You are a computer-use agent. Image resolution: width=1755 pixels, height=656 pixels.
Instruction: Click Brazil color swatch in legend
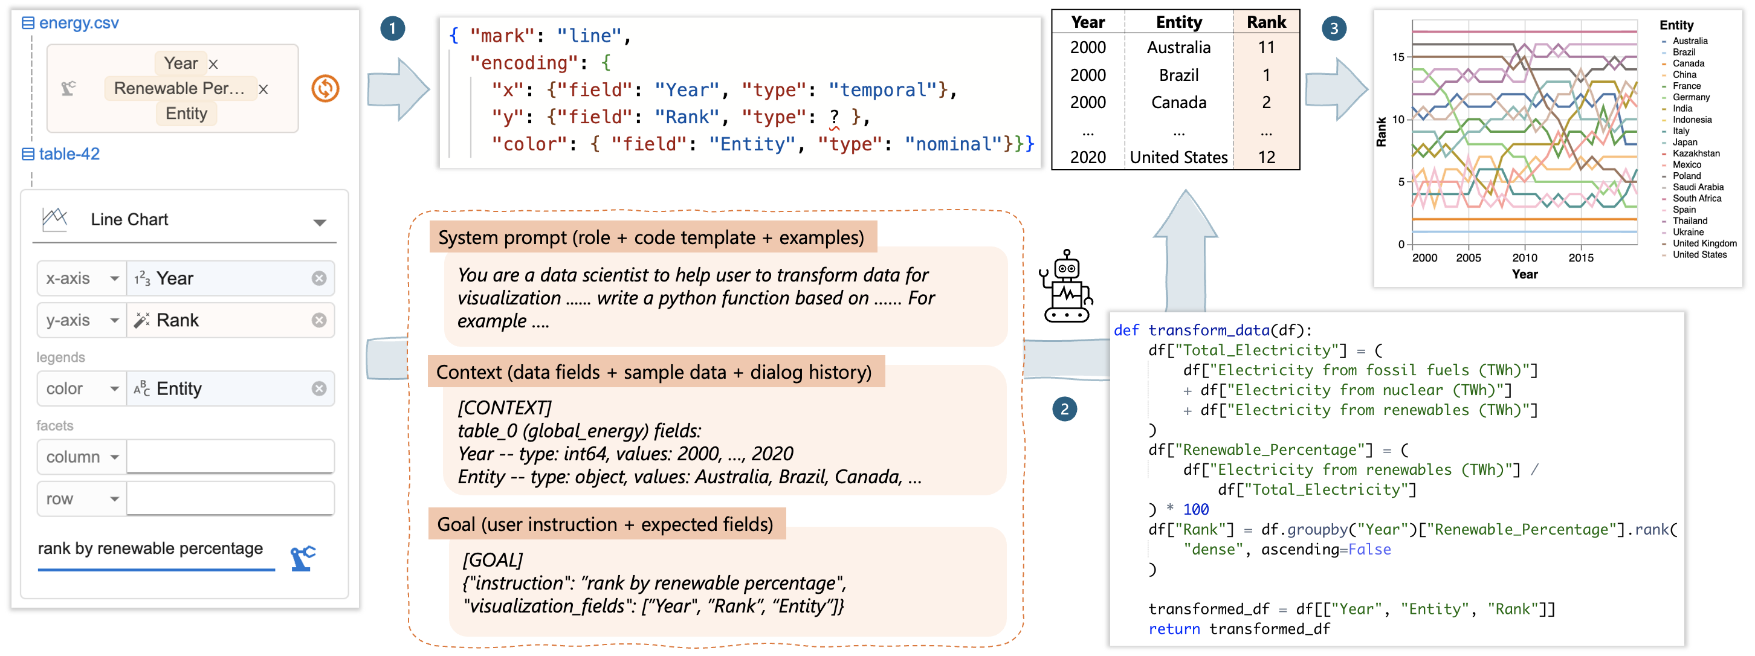[1664, 53]
